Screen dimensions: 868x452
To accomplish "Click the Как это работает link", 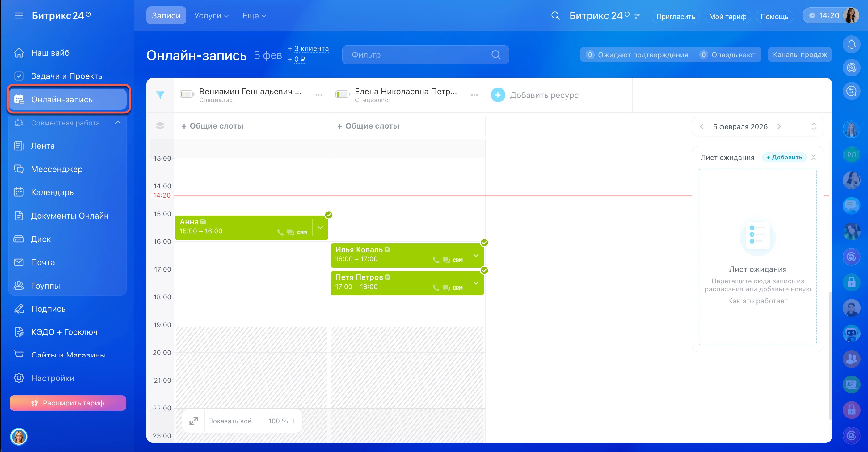I will 757,301.
